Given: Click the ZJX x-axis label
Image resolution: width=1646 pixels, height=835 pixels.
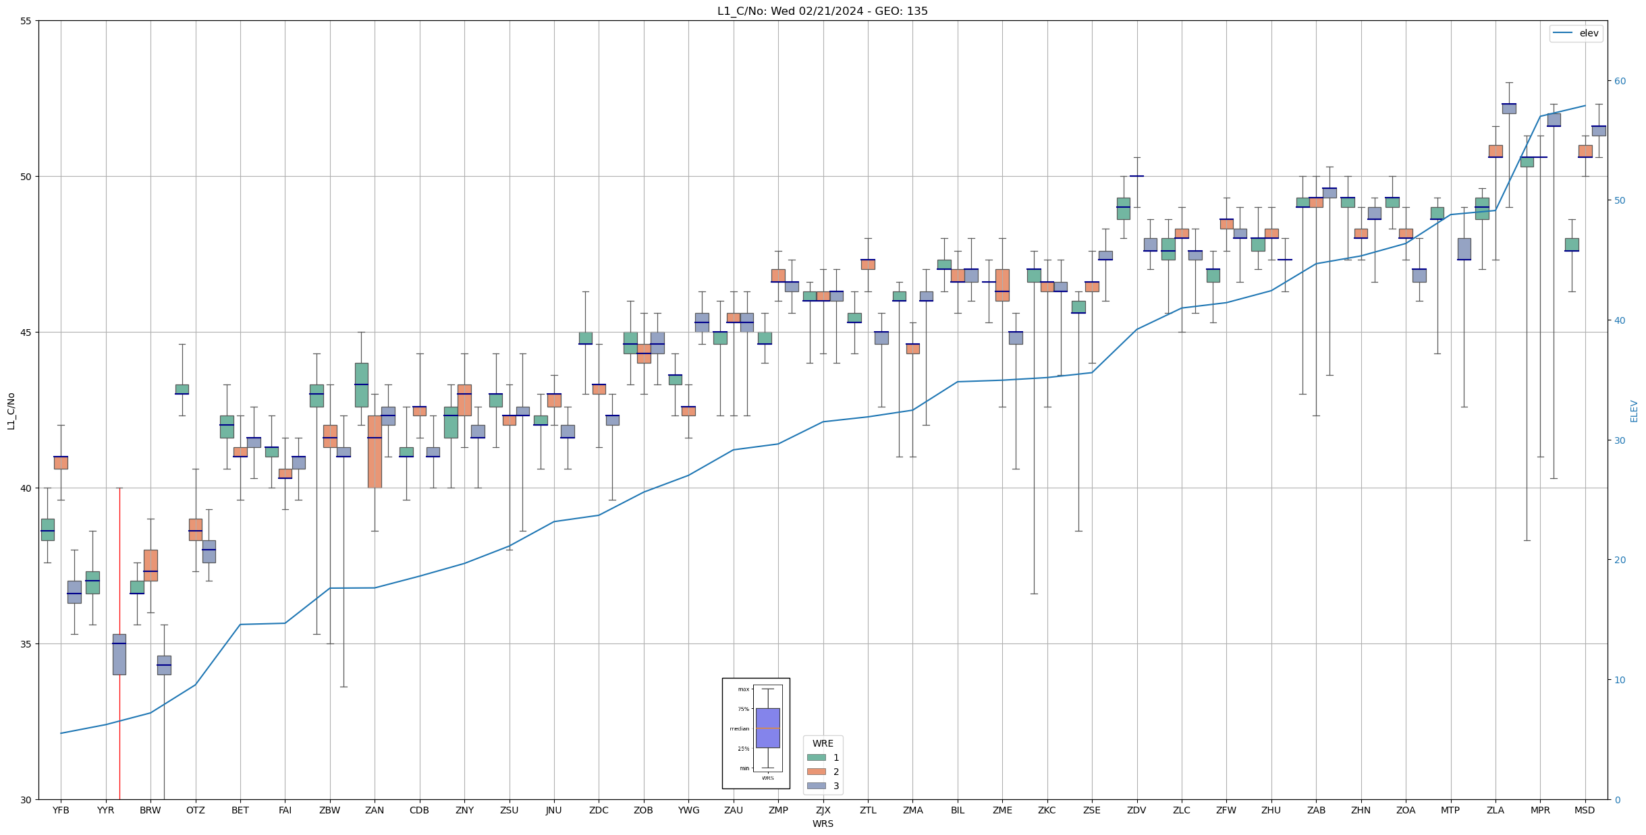Looking at the screenshot, I should pos(823,810).
